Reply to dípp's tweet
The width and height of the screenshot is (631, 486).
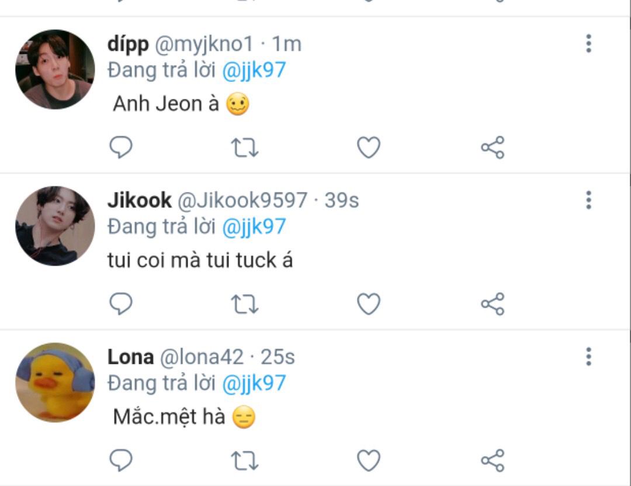[x=121, y=147]
